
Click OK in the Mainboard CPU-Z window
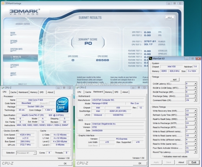[140, 163]
